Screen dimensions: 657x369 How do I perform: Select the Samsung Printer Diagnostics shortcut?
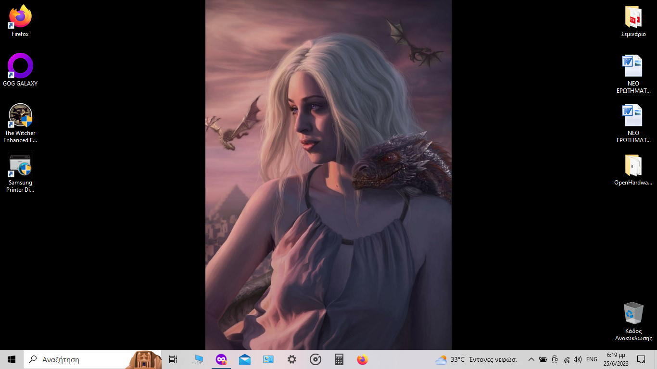(x=20, y=173)
